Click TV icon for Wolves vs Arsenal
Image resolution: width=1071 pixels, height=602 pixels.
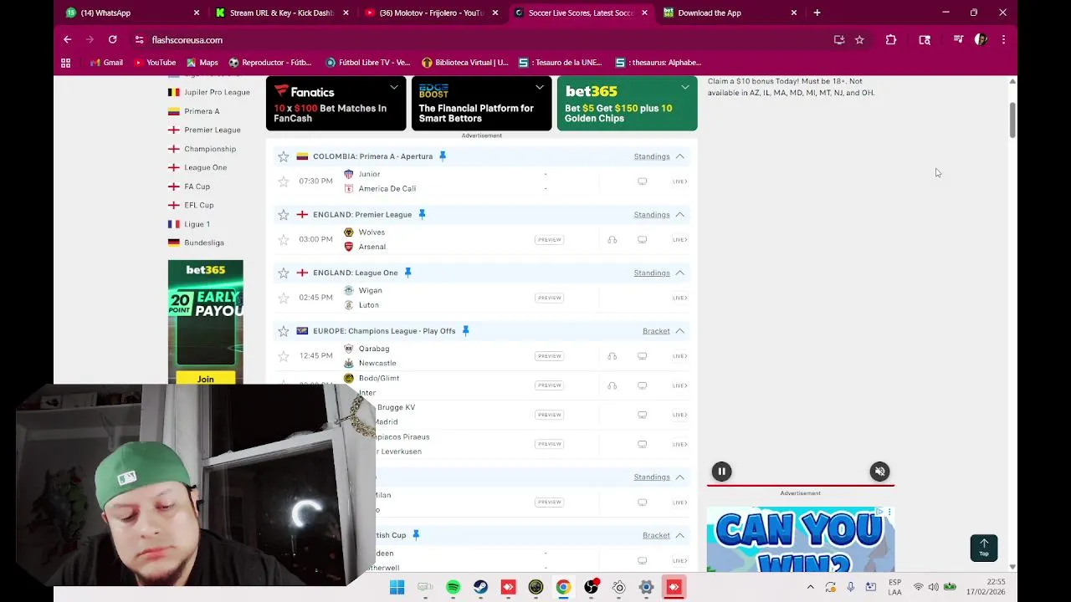[x=643, y=240]
